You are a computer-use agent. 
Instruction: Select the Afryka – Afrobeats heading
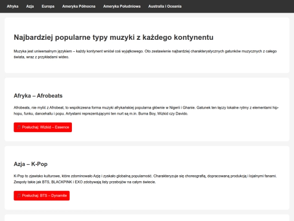(x=38, y=95)
